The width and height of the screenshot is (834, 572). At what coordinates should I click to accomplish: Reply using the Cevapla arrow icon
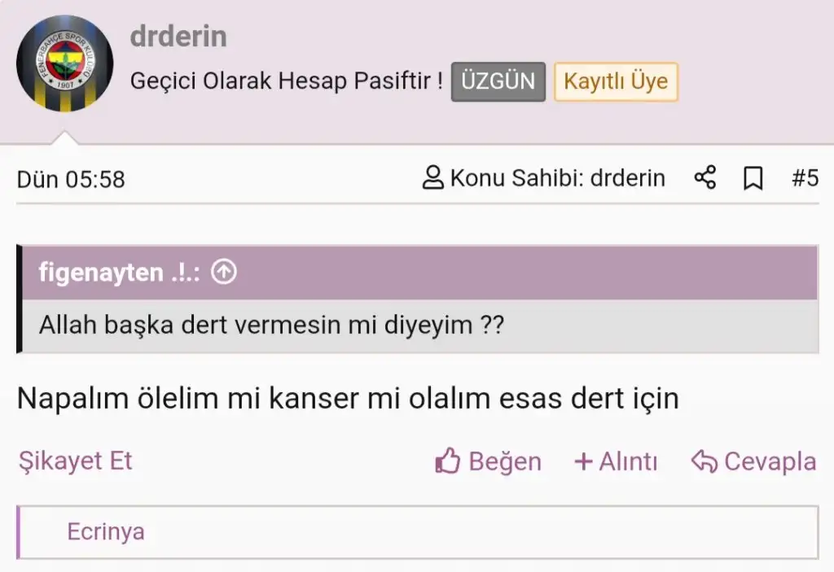tap(704, 462)
